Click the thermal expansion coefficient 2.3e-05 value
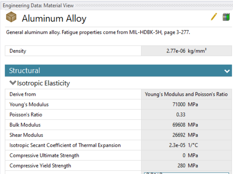Image resolution: width=233 pixels, height=174 pixels. point(186,145)
